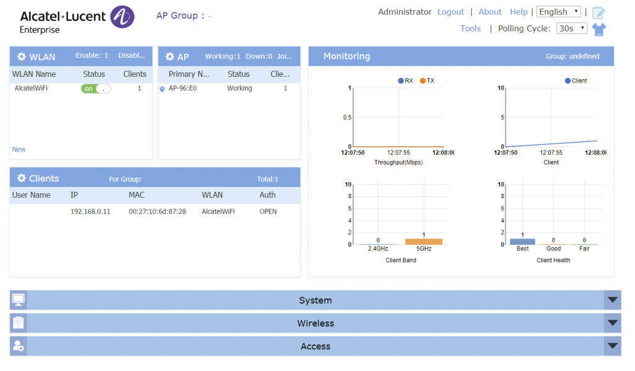
Task: Open AP panel settings gear
Action: point(170,57)
